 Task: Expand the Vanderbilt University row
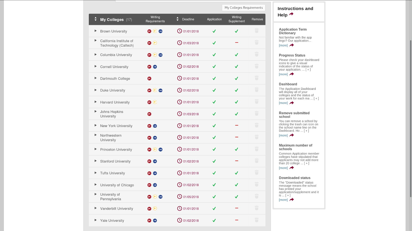[96, 208]
